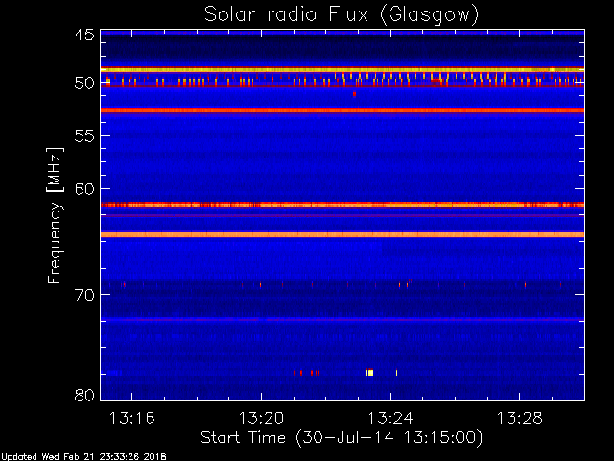
Task: Click the "Updated Wed Feb 21" timestamp text
Action: coord(83,457)
